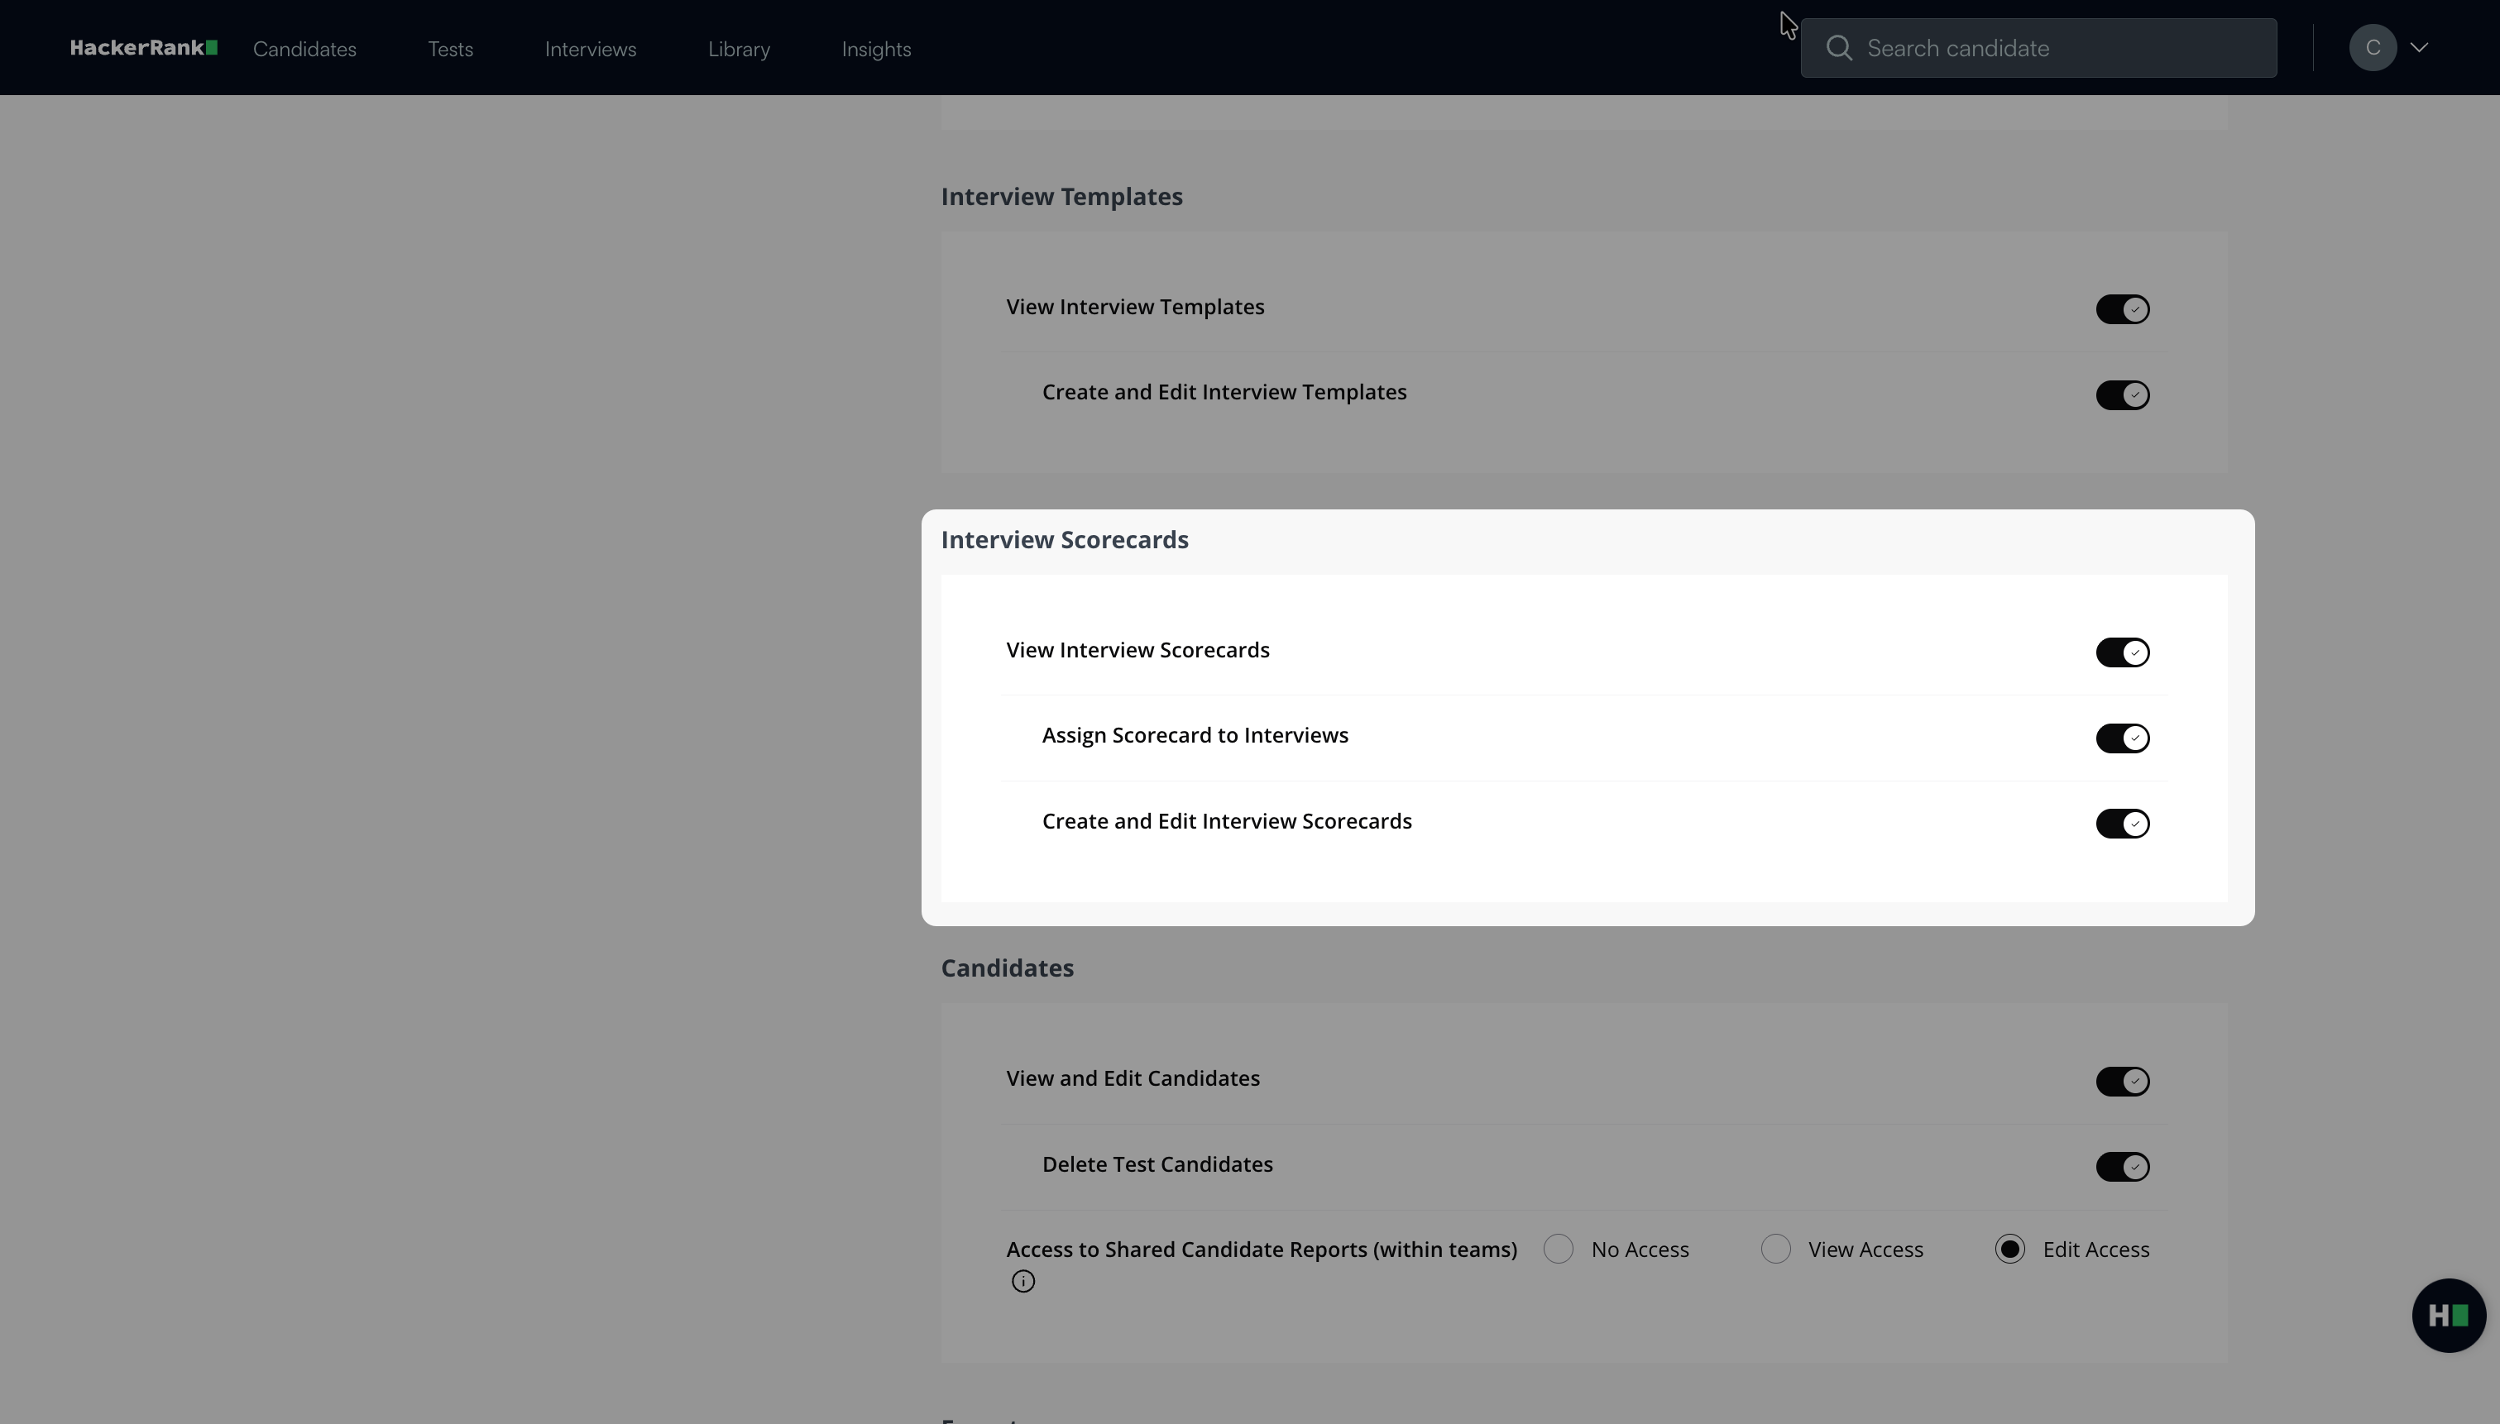Image resolution: width=2500 pixels, height=1424 pixels.
Task: Click the user avatar C
Action: click(x=2372, y=48)
